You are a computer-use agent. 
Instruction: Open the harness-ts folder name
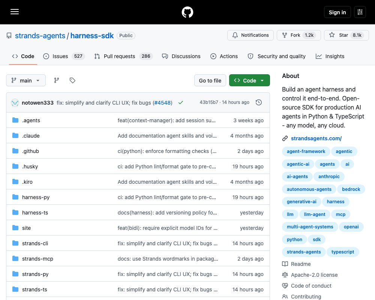[35, 213]
